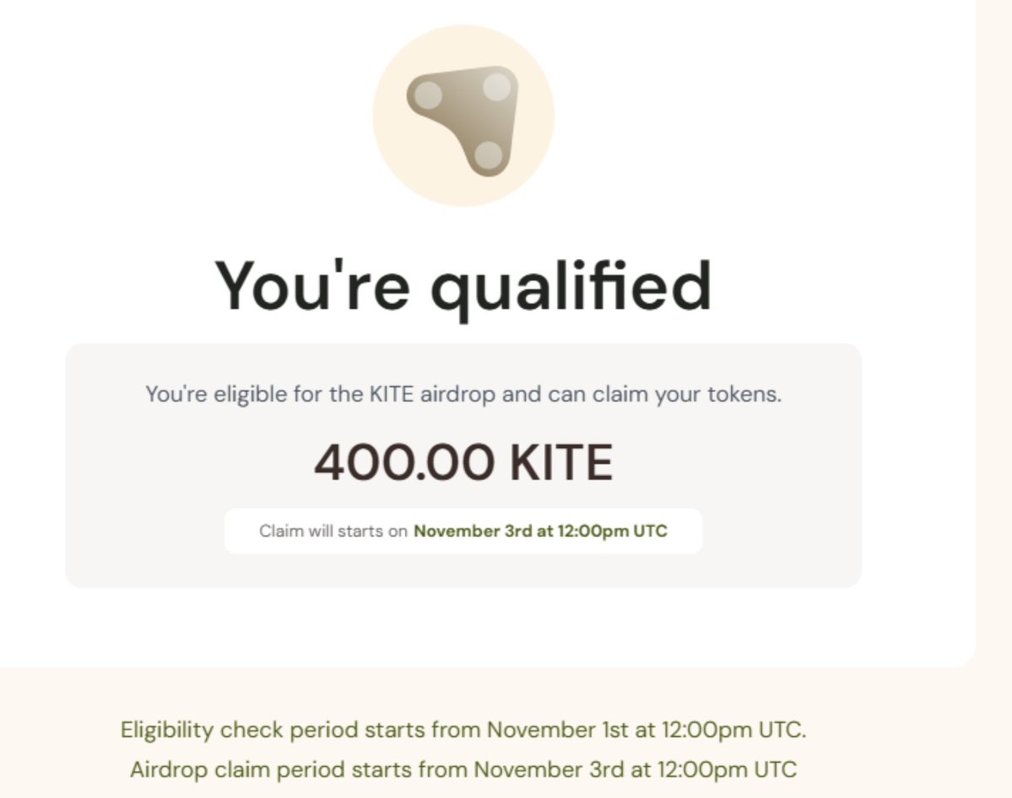Click the word "qualified" in the heading
Viewport: 1012px width, 798px height.
pyautogui.click(x=571, y=286)
